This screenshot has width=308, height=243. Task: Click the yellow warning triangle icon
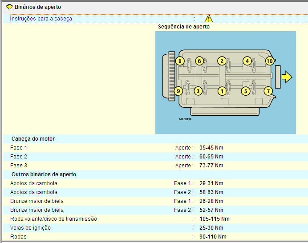(208, 19)
